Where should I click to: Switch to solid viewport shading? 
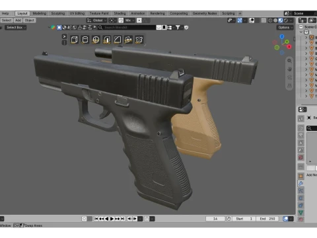(275, 20)
